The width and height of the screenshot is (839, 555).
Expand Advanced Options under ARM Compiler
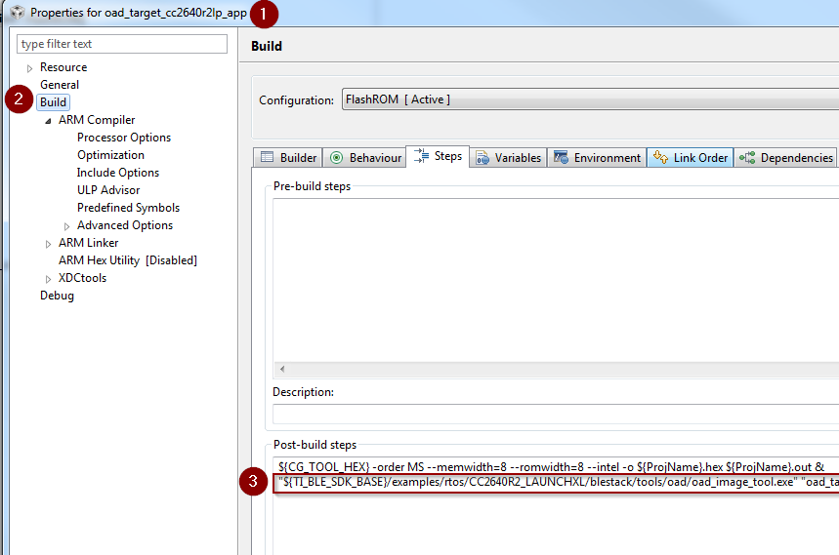(x=67, y=226)
